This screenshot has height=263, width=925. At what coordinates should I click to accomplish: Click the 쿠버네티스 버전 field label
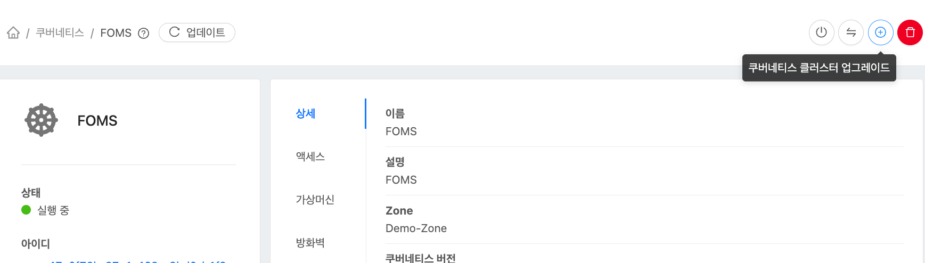[420, 258]
